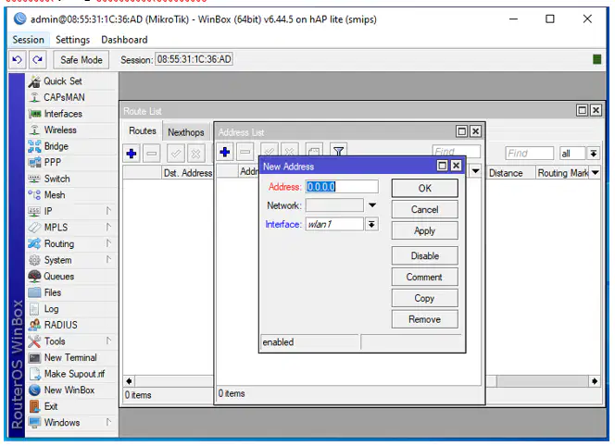Open the Session menu

tap(28, 40)
